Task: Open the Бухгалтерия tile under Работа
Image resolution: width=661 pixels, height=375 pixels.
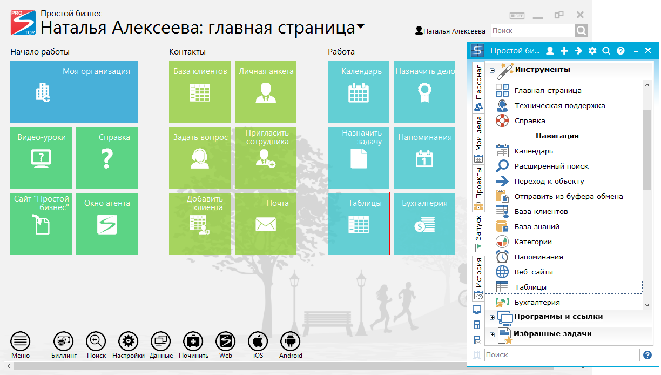Action: 424,224
